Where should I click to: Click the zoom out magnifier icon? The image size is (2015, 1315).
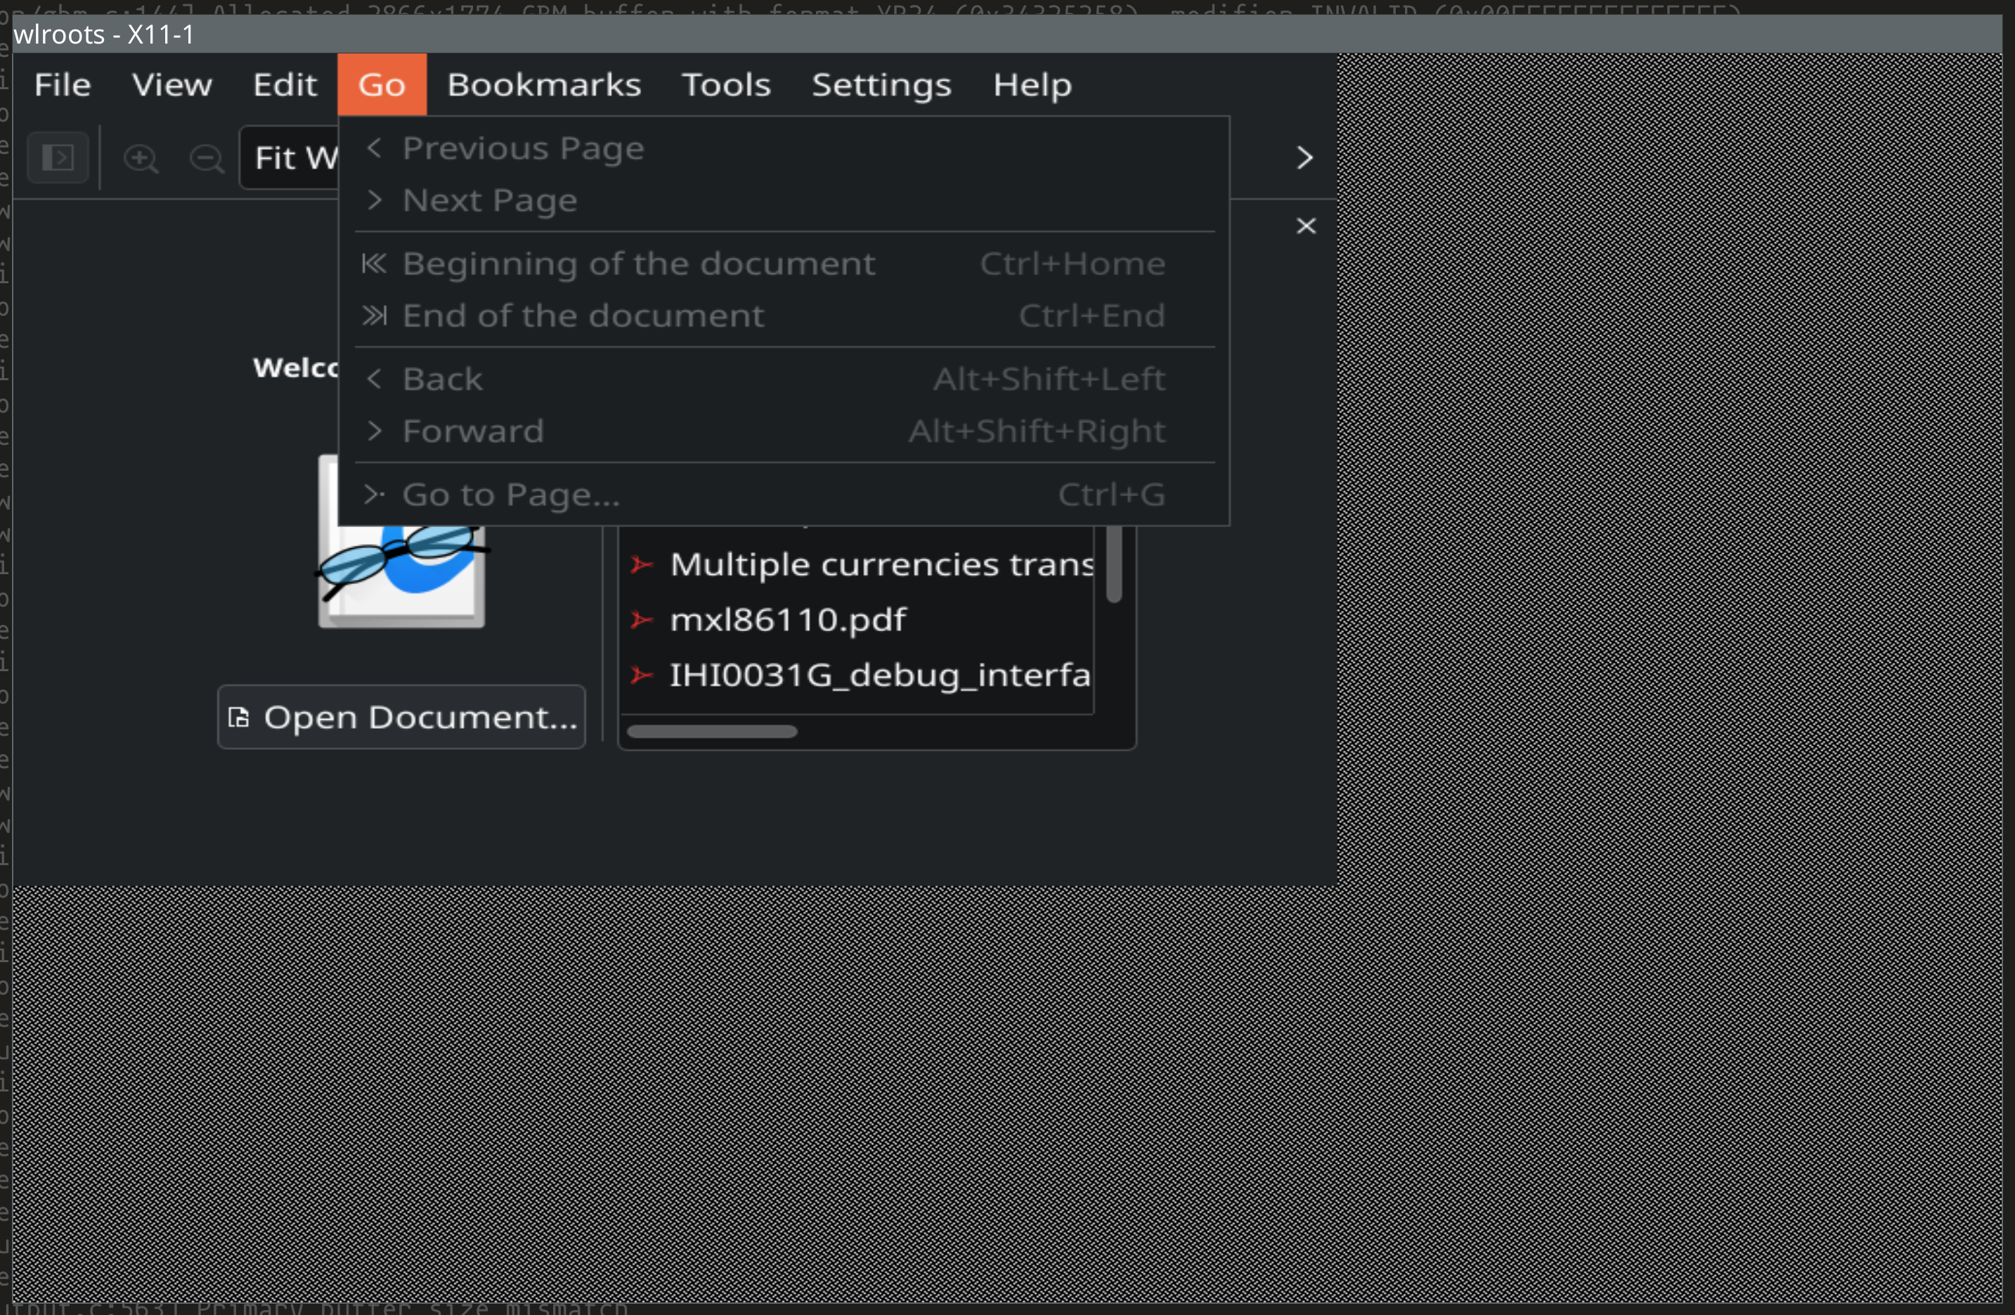(x=207, y=158)
